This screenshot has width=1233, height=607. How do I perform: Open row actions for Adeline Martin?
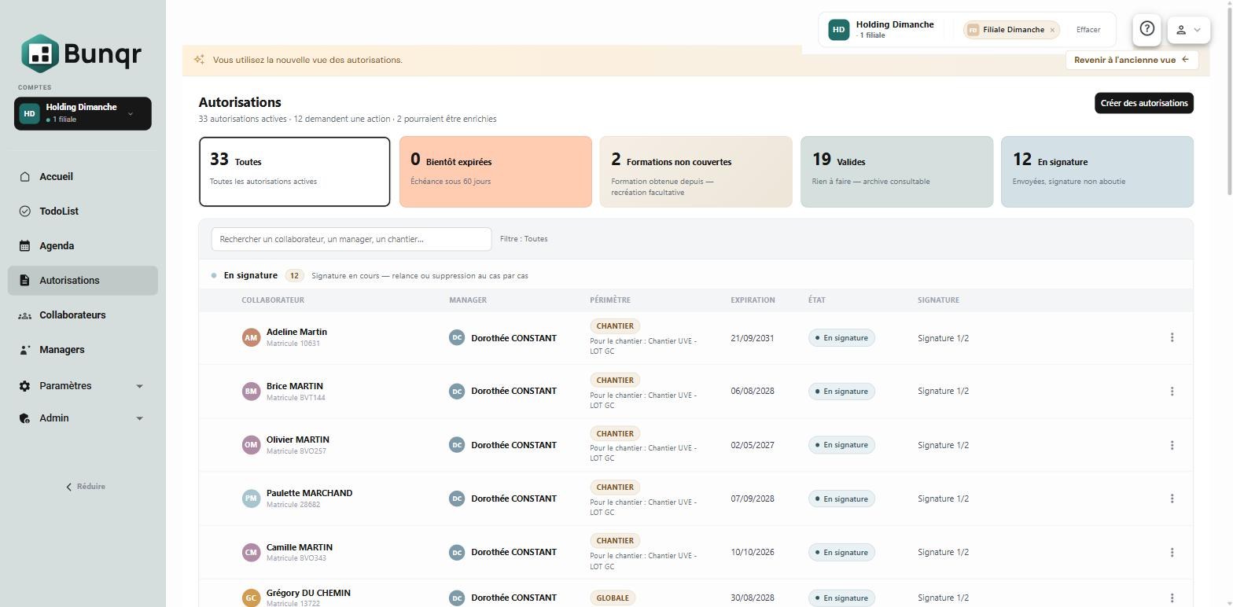1172,337
